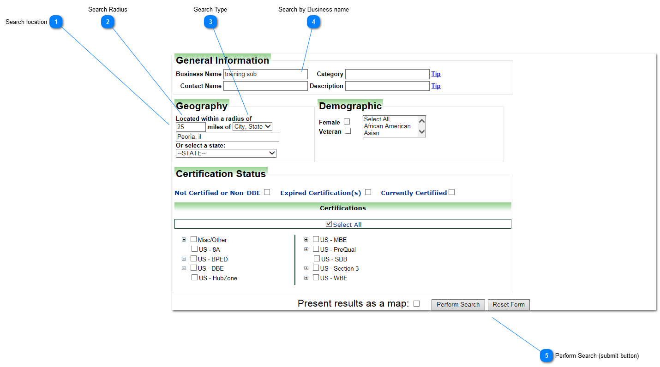Tick Not Certified or Non-DBE checkbox
Image resolution: width=660 pixels, height=367 pixels.
coord(267,192)
